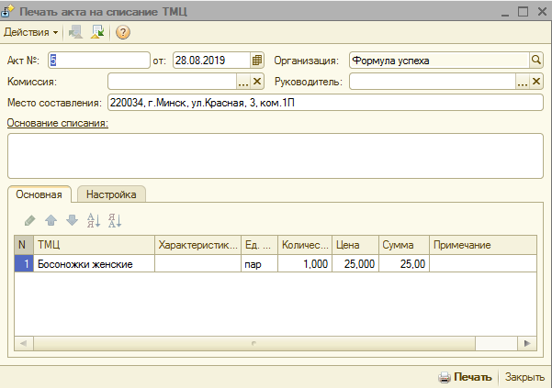Click the sort ascending icon above the table
The image size is (552, 388).
click(93, 220)
